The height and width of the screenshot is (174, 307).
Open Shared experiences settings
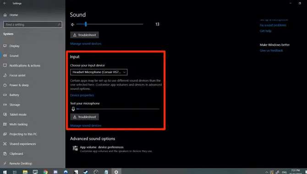pyautogui.click(x=20, y=144)
